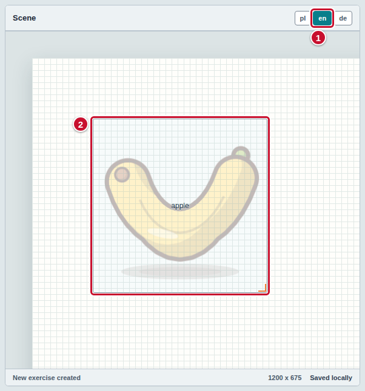Click the '1200 x 675' canvas size text

click(285, 378)
